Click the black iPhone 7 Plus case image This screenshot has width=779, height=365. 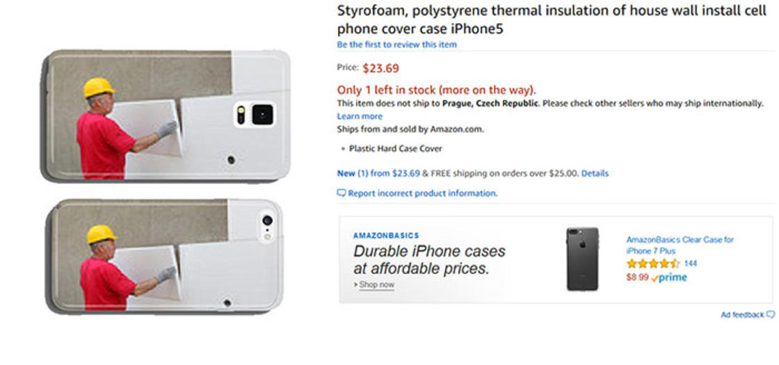coord(582,259)
